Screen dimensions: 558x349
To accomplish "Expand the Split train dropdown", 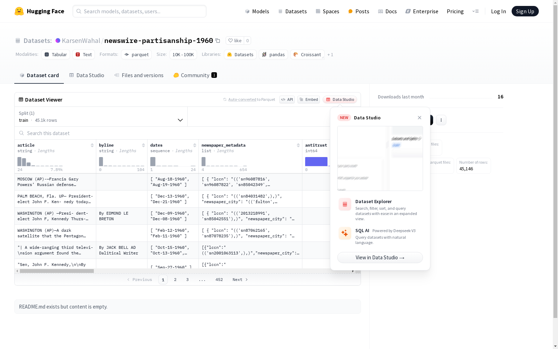I will coord(101,117).
